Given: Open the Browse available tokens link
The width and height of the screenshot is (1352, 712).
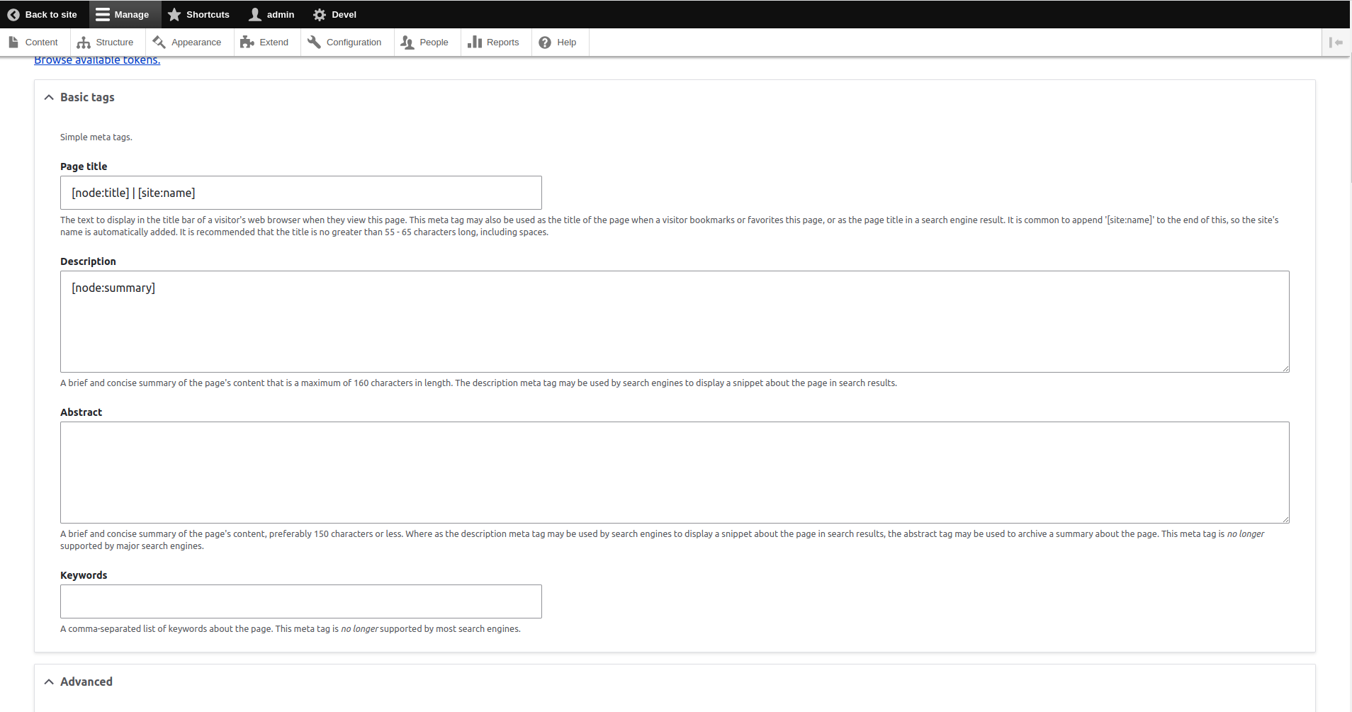Looking at the screenshot, I should tap(97, 60).
